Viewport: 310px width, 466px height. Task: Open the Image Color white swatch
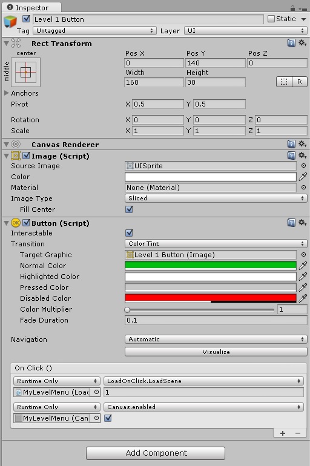(x=211, y=177)
